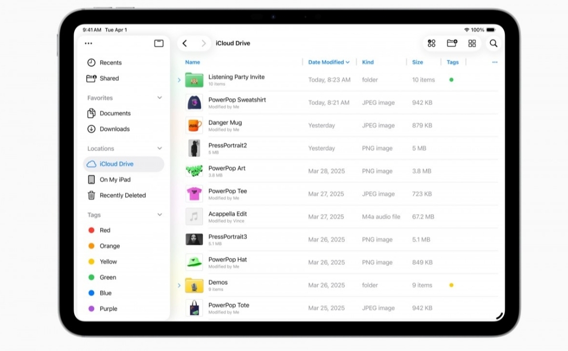
Task: Open column options ellipsis in header
Action: click(x=495, y=62)
